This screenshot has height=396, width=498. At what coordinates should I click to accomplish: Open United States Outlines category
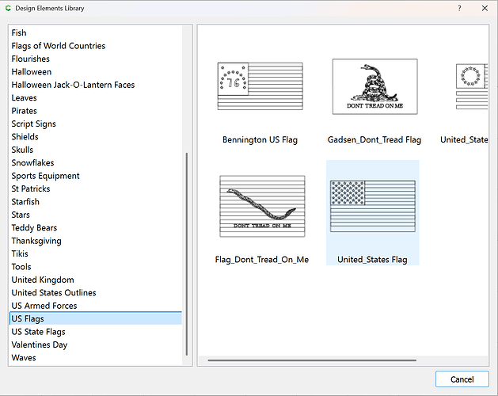click(x=53, y=293)
